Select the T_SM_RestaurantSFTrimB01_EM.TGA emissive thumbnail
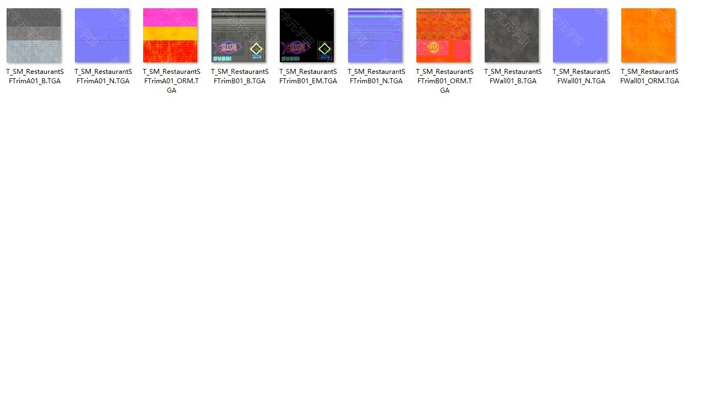Viewport: 705px width, 397px height. pyautogui.click(x=307, y=35)
